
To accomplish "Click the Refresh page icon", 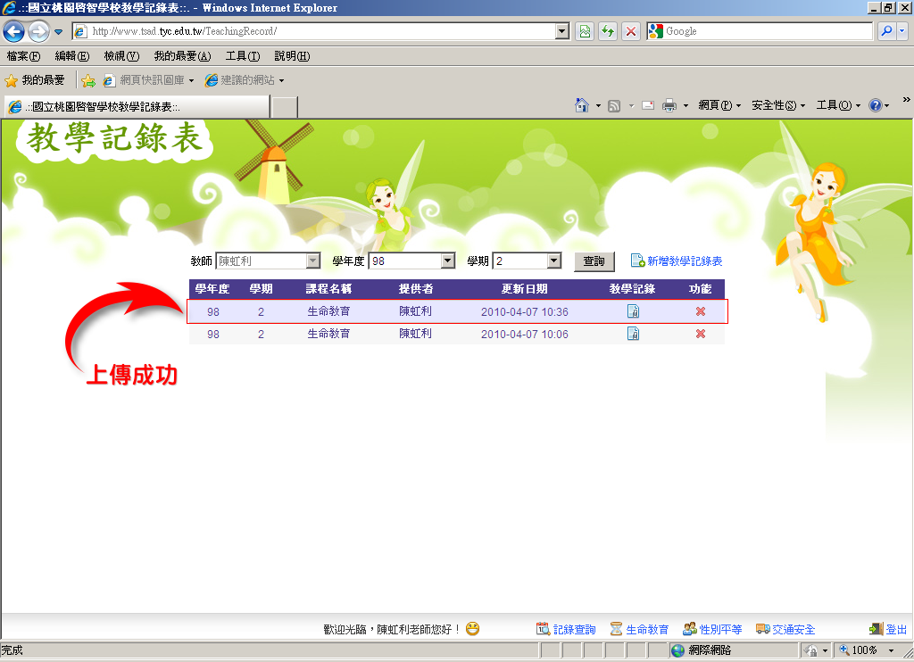I will tap(607, 31).
